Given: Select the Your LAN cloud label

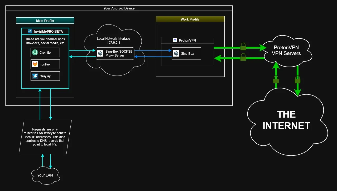Looking at the screenshot, I should click(45, 175).
